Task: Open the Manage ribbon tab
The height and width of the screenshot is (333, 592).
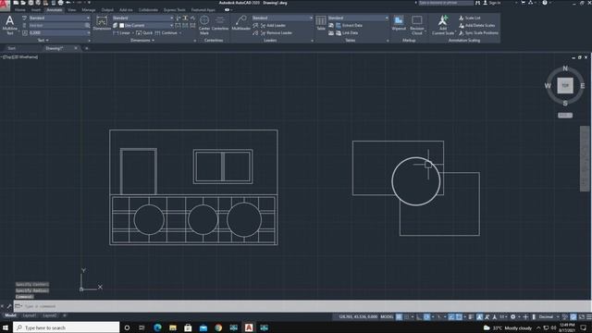Action: (x=89, y=10)
